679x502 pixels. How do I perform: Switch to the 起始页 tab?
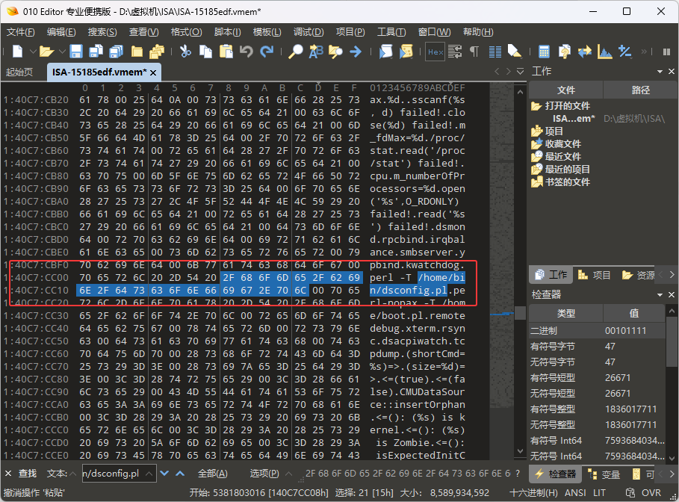point(19,72)
